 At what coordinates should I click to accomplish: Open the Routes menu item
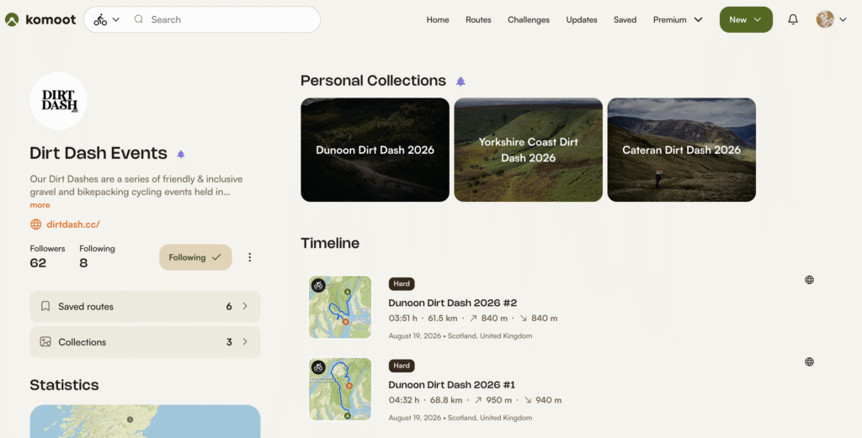478,20
